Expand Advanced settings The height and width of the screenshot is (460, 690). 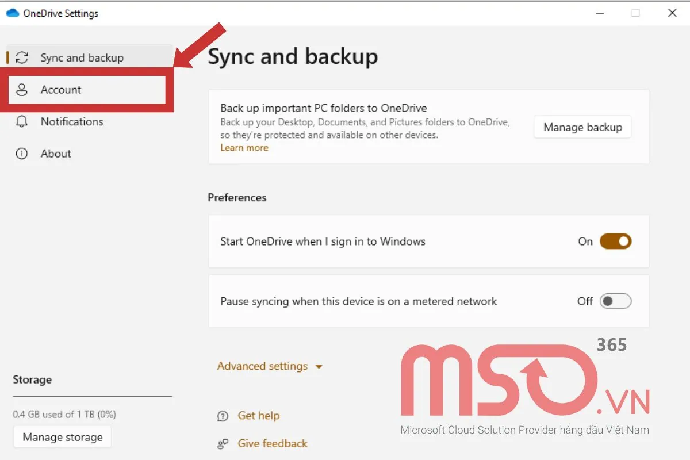pyautogui.click(x=270, y=366)
